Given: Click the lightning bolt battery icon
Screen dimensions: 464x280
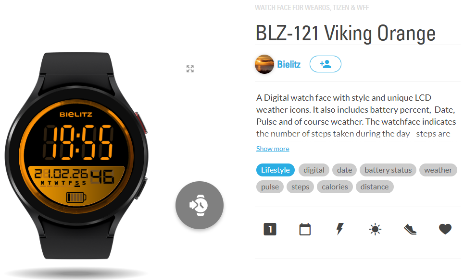Looking at the screenshot, I should [340, 229].
